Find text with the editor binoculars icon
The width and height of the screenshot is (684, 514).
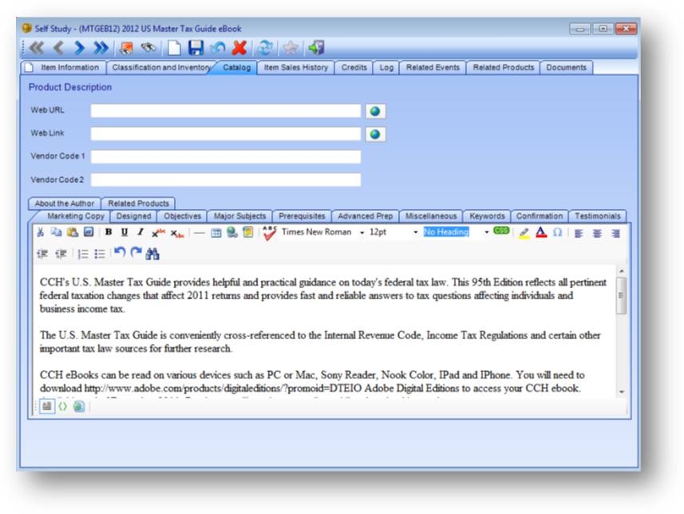152,254
